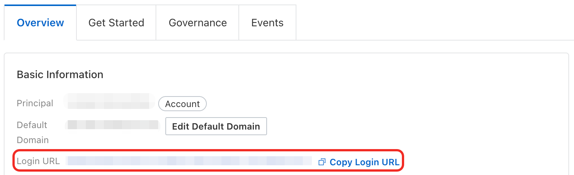Click the Principal field label
Screen dimensions: 574x175
coord(35,103)
